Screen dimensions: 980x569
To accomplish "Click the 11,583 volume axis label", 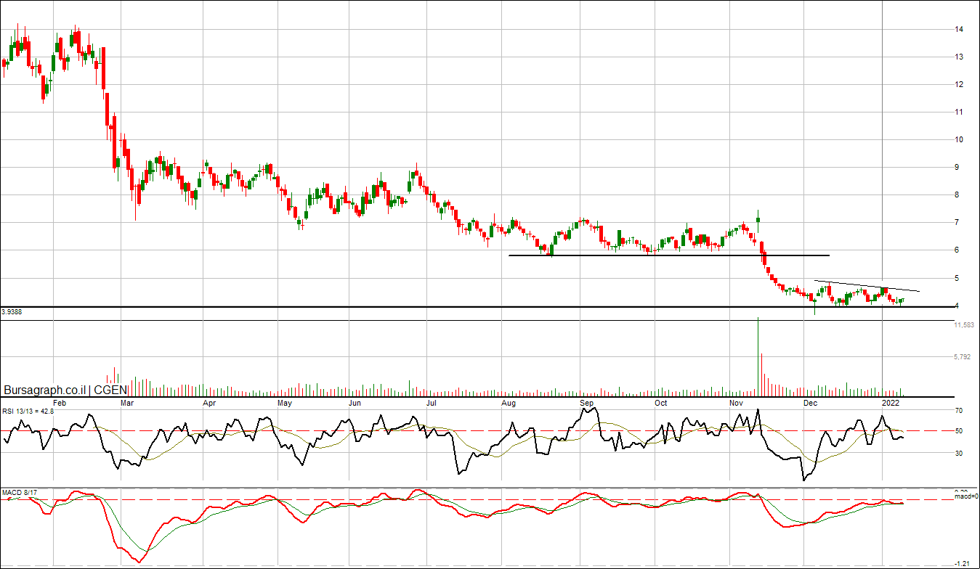I will click(x=963, y=326).
